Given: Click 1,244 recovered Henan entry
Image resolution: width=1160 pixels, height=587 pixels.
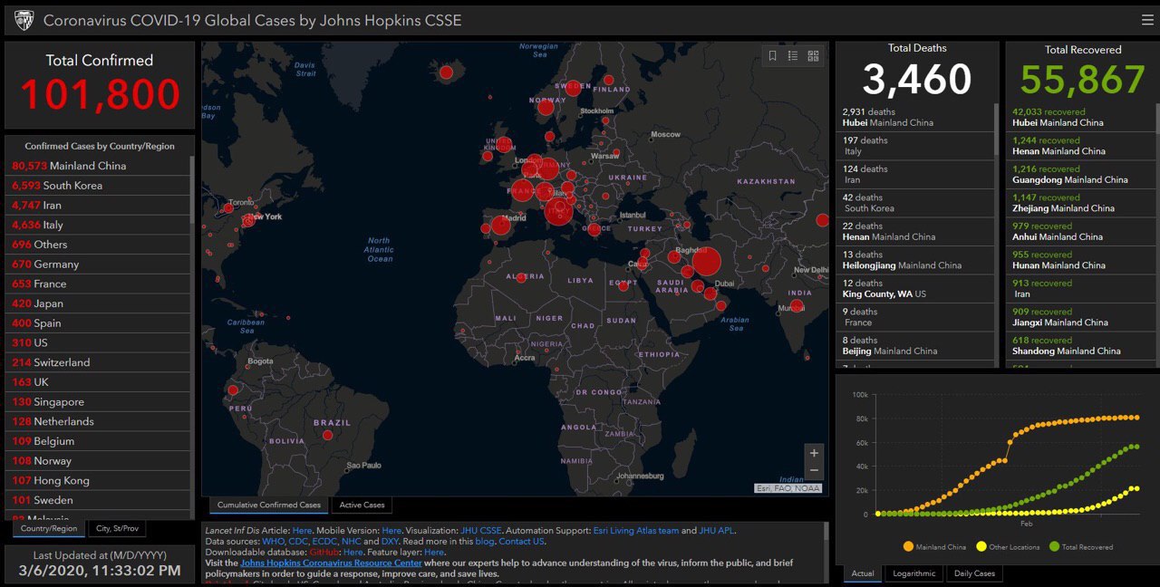Looking at the screenshot, I should tap(1079, 146).
